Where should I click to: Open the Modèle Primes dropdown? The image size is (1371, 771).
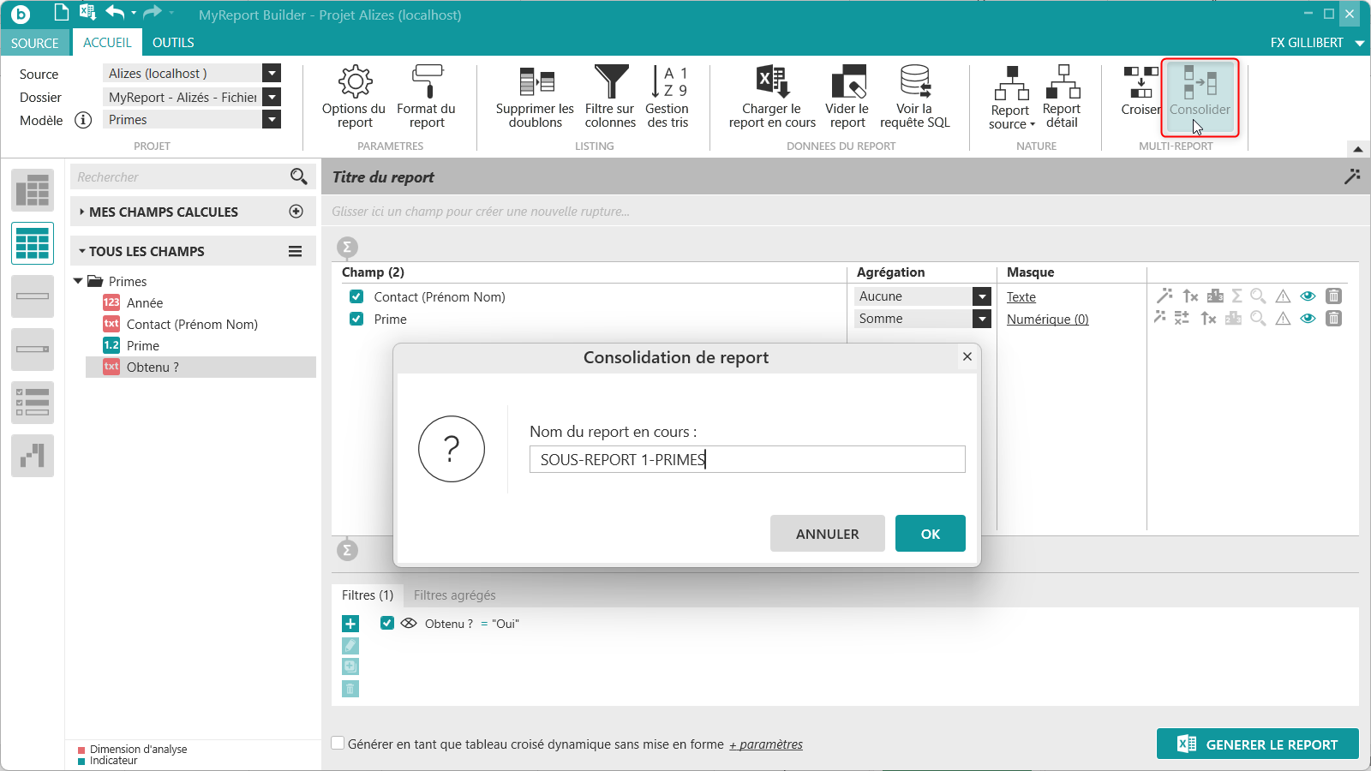point(272,120)
